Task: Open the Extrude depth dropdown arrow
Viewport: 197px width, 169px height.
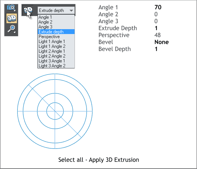Action: coord(72,10)
